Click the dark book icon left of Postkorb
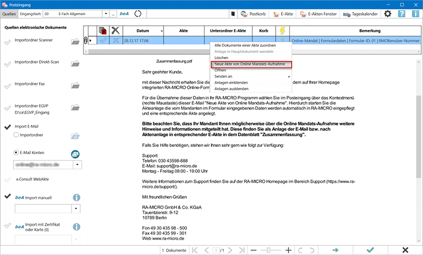 [233, 14]
